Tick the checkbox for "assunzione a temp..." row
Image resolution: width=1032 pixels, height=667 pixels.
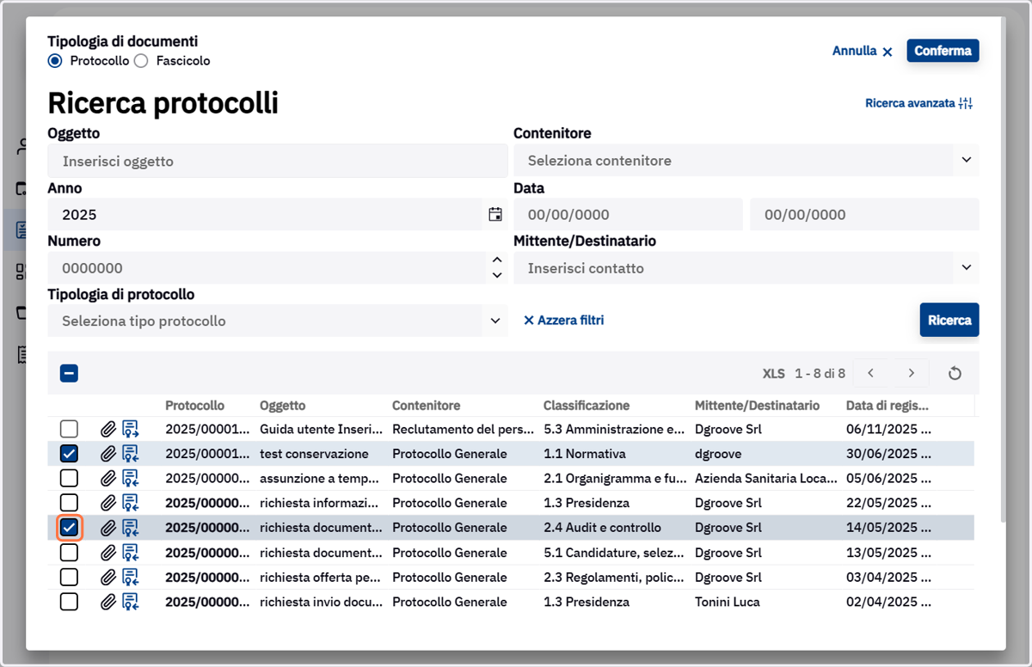click(x=69, y=478)
